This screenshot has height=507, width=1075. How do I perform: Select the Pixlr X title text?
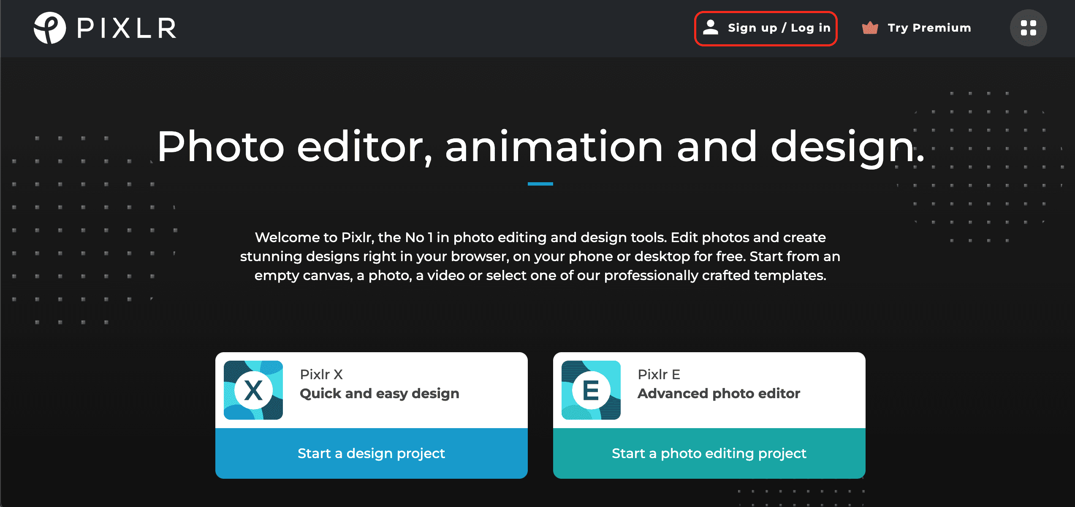coord(321,374)
